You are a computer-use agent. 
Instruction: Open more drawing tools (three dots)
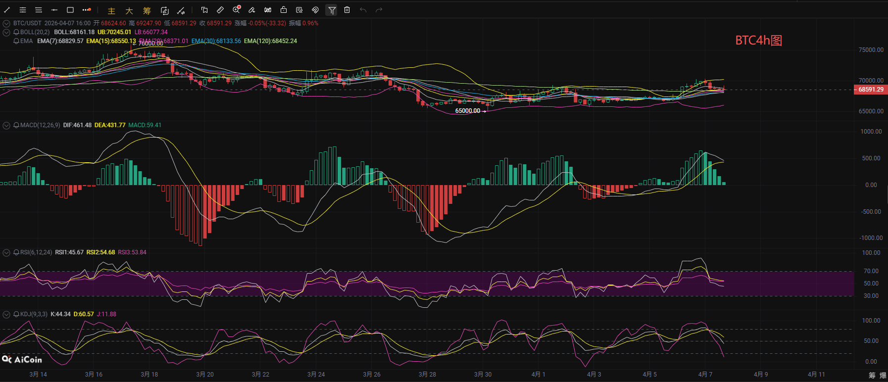click(86, 10)
